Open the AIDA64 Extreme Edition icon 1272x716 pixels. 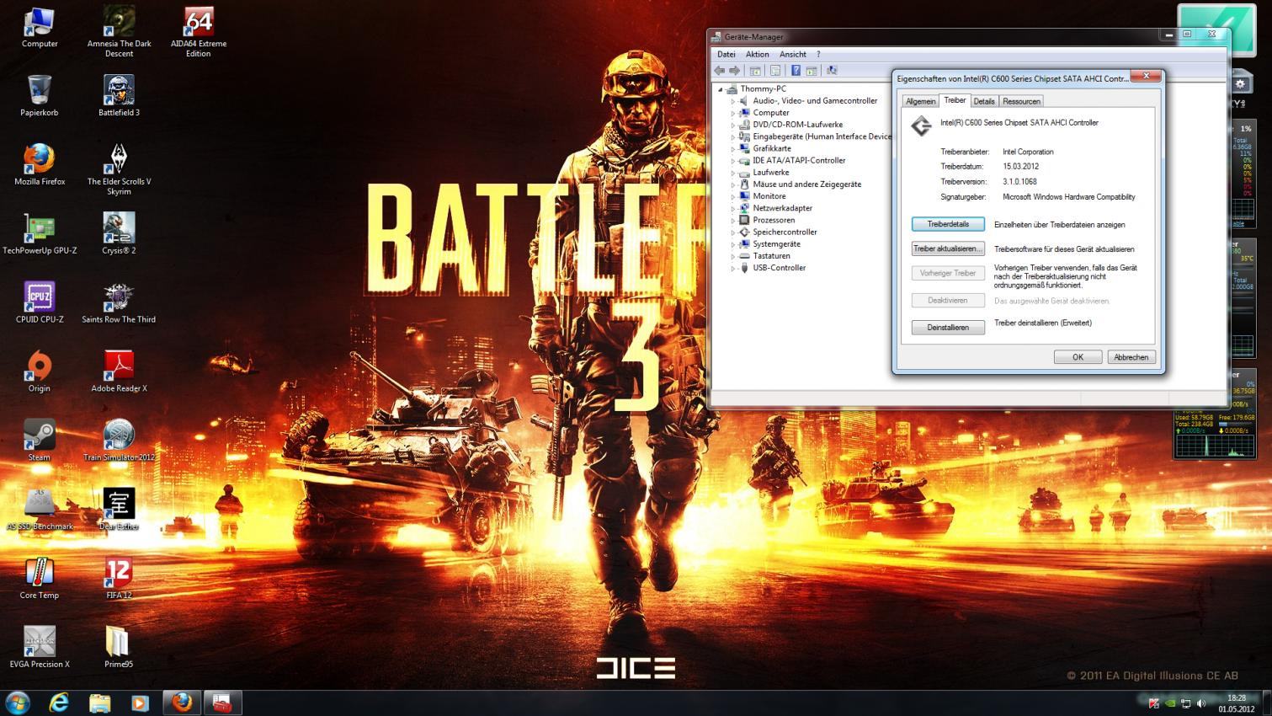coord(198,31)
